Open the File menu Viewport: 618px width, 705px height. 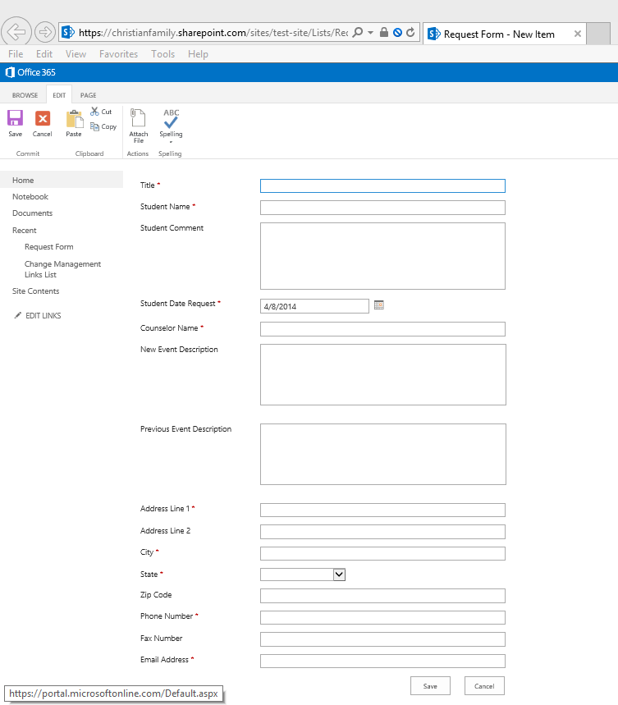click(16, 54)
